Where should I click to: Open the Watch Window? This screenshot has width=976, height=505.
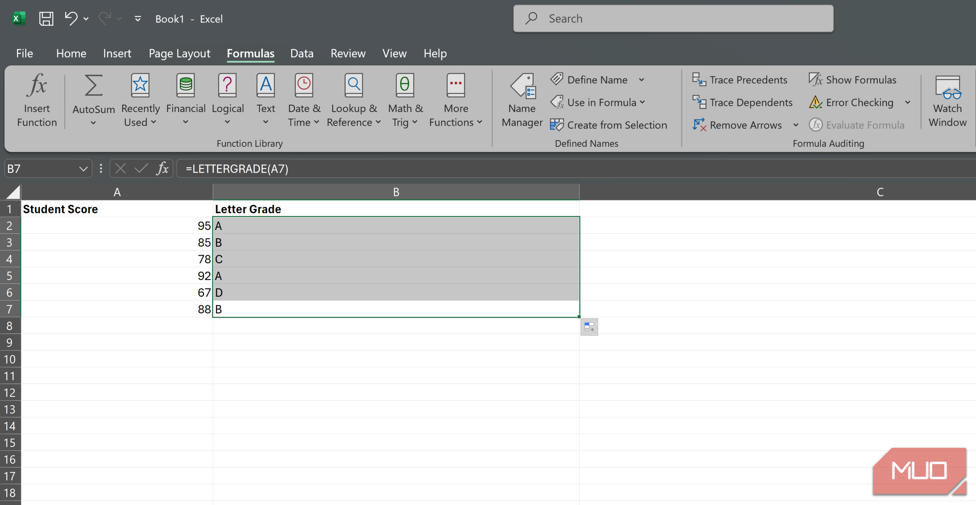click(x=947, y=100)
